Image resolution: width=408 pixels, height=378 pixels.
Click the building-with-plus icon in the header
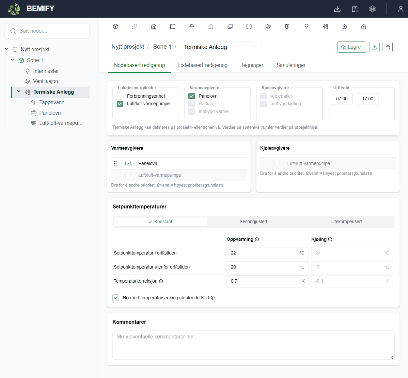[x=355, y=9]
